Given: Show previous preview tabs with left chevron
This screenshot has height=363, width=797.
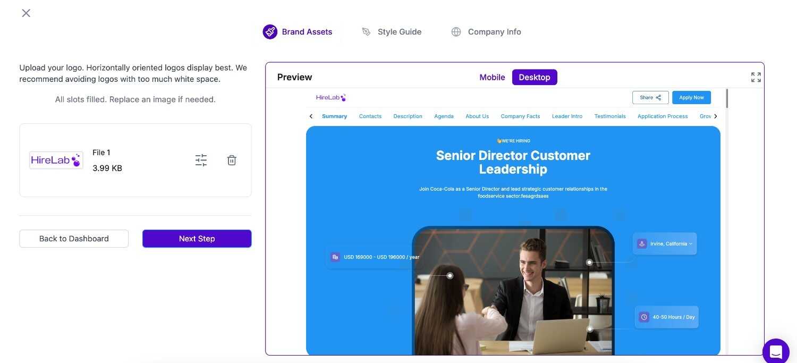Looking at the screenshot, I should [x=311, y=116].
